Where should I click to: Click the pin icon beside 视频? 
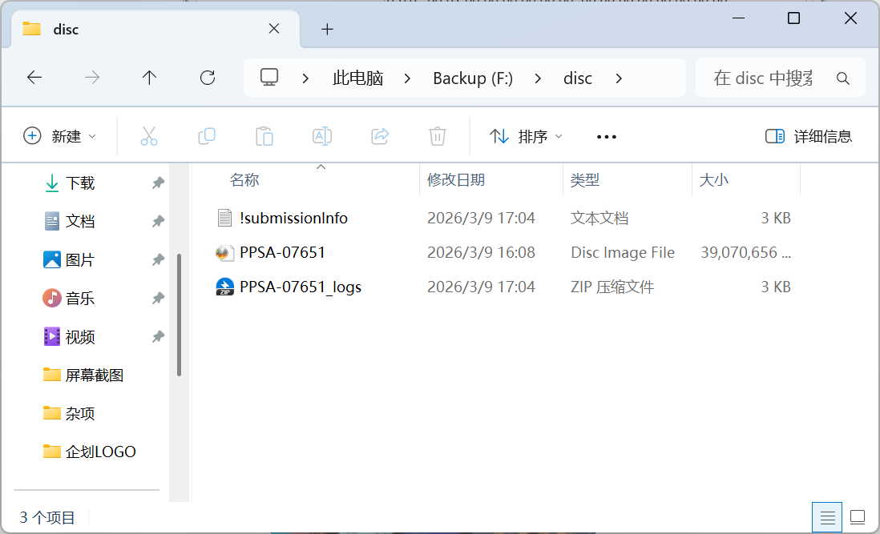pos(158,337)
